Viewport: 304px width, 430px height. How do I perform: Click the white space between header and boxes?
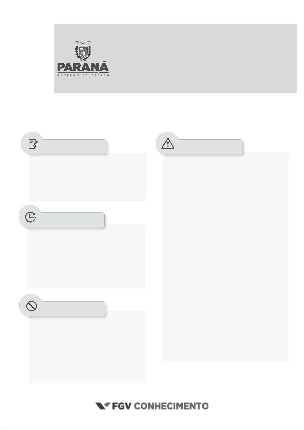tap(153, 112)
